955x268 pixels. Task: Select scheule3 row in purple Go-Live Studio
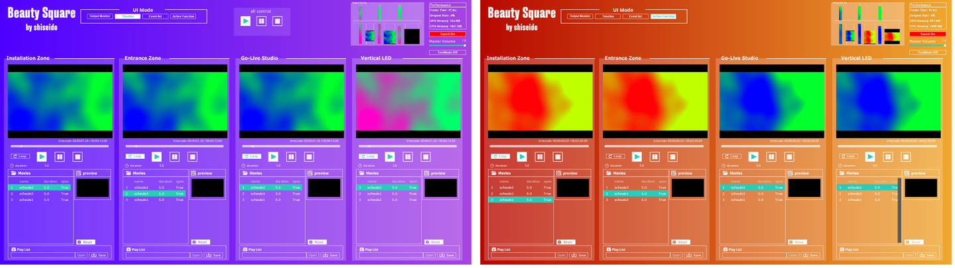click(271, 193)
